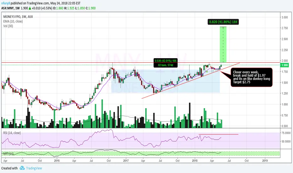Click the O:1.860 open value in header

[58, 8]
